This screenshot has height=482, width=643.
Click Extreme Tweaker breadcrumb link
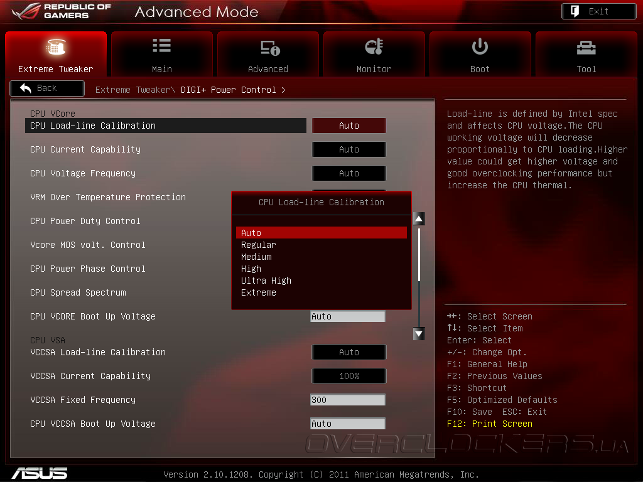(x=136, y=90)
